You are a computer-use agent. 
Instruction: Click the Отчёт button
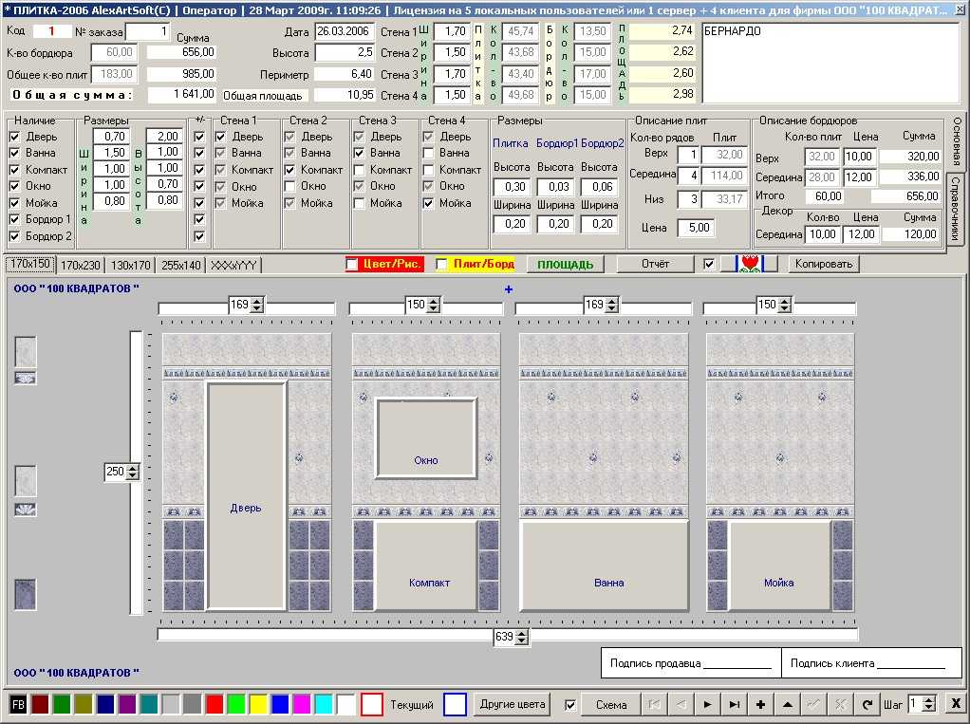coord(655,264)
